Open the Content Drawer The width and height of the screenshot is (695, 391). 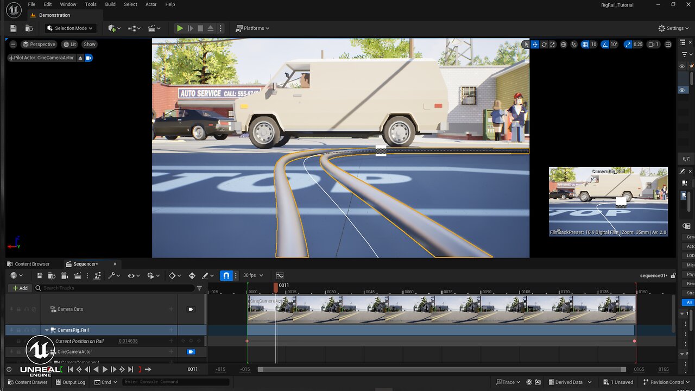(x=27, y=382)
